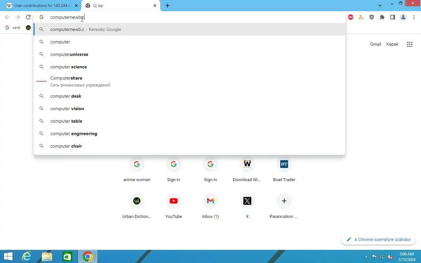The image size is (421, 263).
Task: Show hidden tray icons arrow
Action: pos(366,257)
